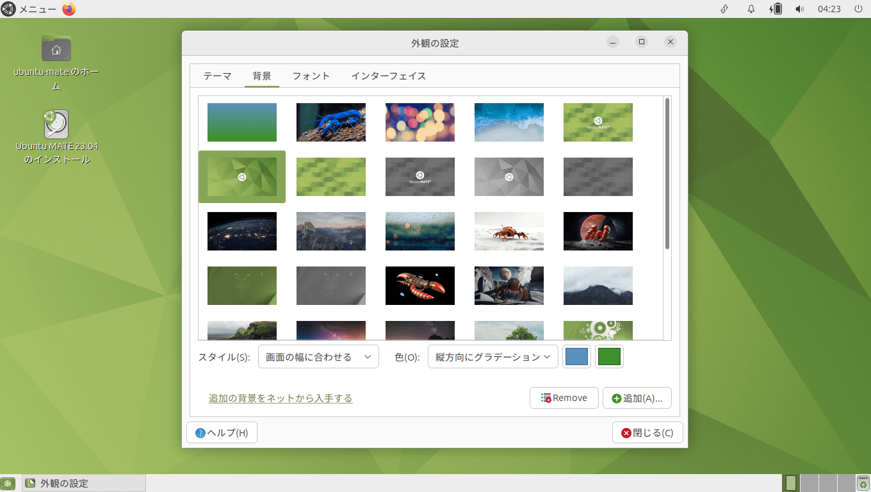Open the メニュー main menu

click(x=29, y=9)
